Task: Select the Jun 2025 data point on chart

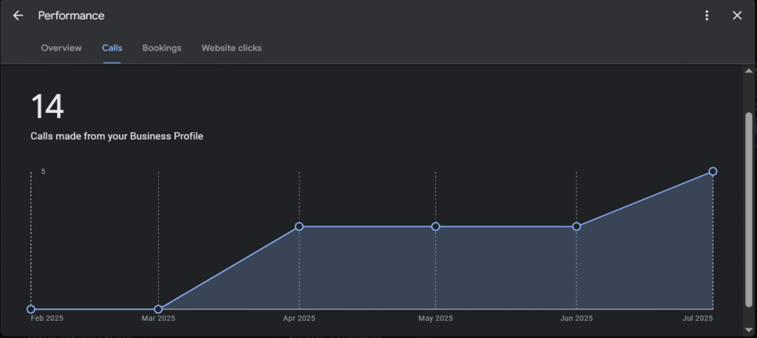Action: [577, 227]
